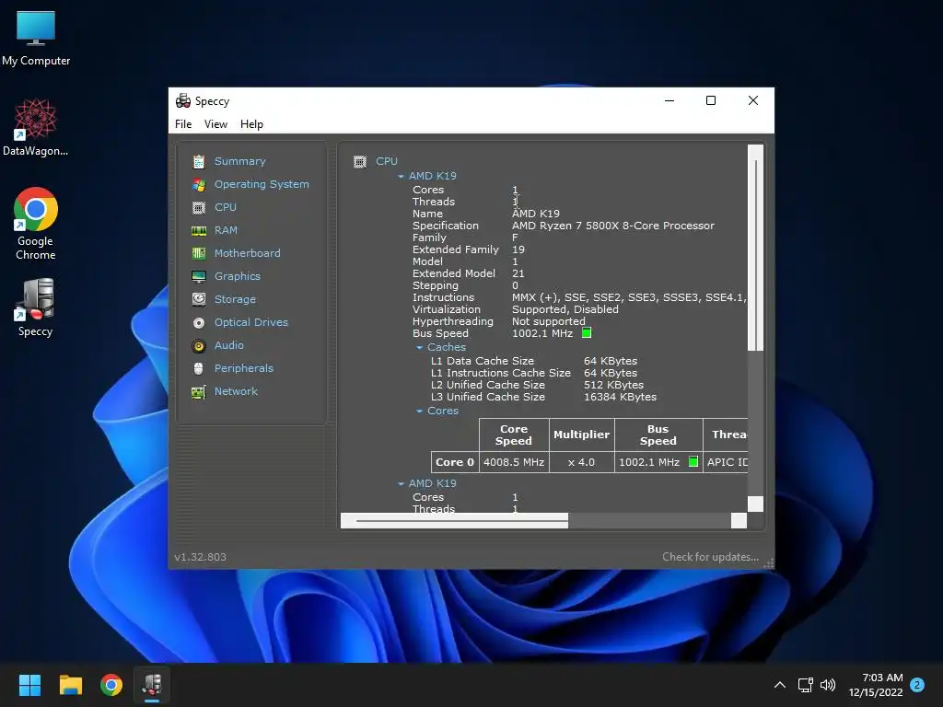The image size is (943, 707).
Task: Open the Windows Start menu
Action: (29, 685)
